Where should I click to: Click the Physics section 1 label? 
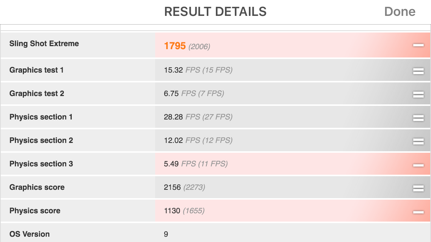click(x=41, y=117)
